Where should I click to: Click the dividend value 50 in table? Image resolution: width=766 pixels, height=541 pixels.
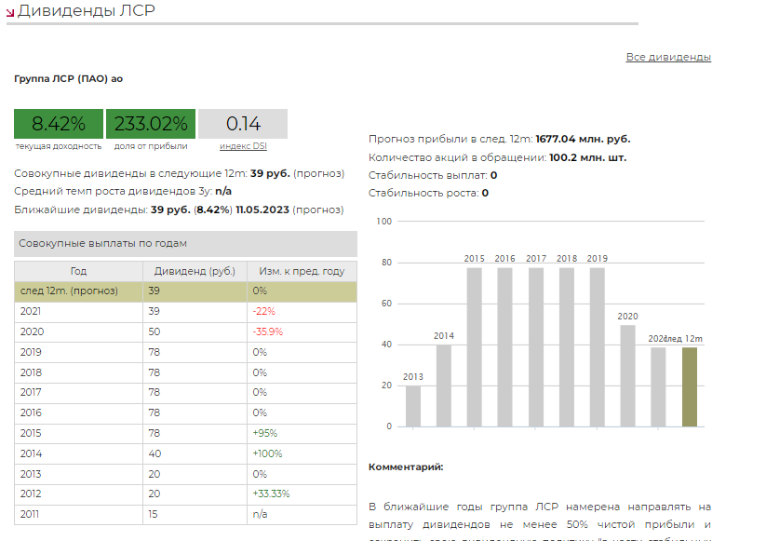pyautogui.click(x=155, y=331)
